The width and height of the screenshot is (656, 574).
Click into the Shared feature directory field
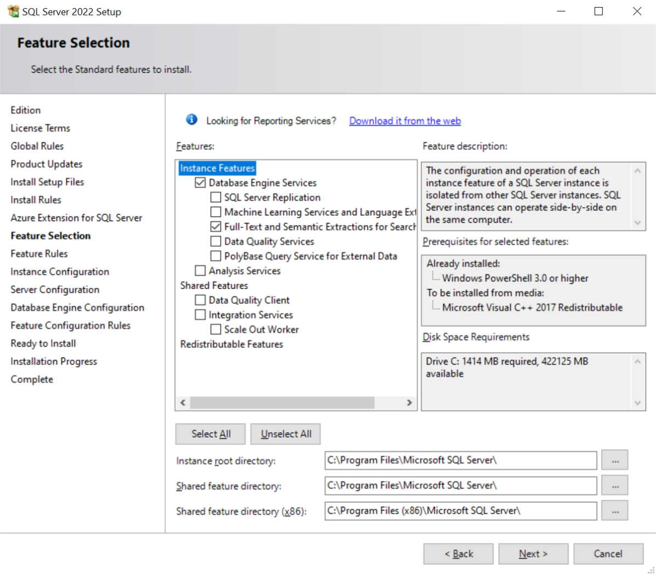pyautogui.click(x=460, y=485)
